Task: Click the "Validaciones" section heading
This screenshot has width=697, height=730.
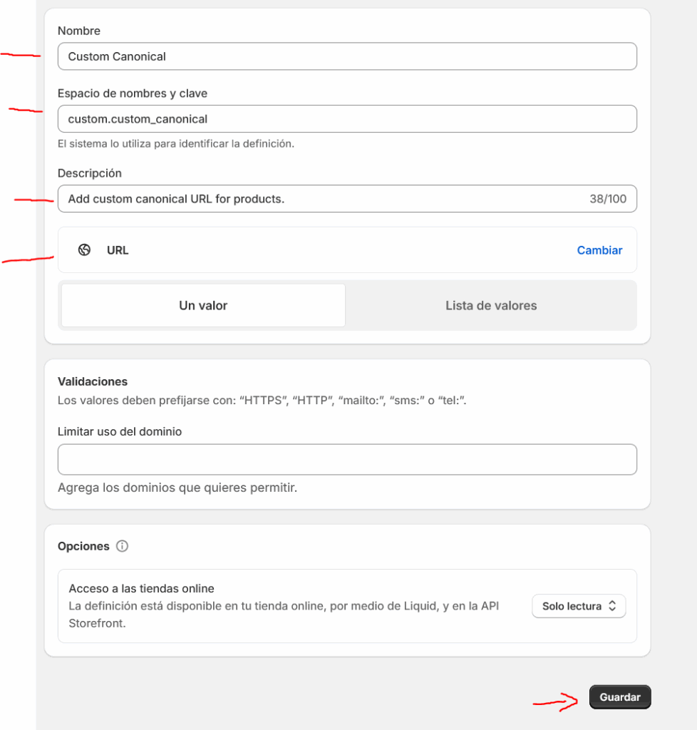Action: coord(93,381)
